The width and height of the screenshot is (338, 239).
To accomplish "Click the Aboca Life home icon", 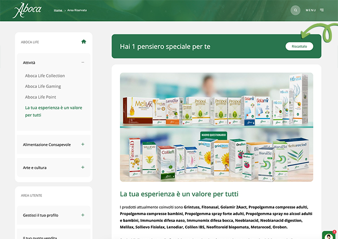I will pyautogui.click(x=83, y=42).
